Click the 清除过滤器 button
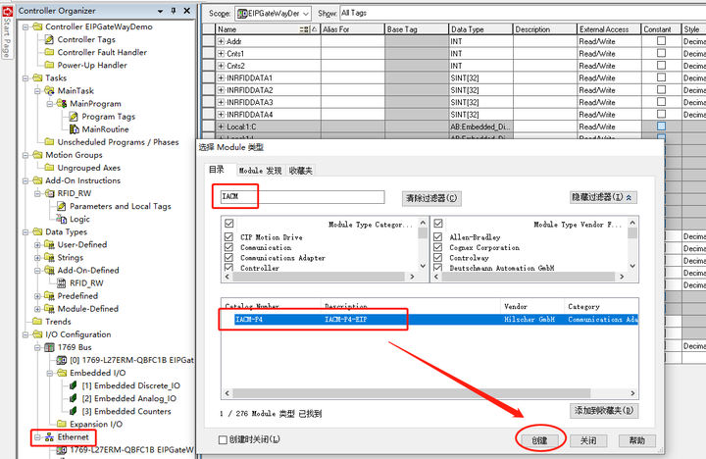 tap(431, 198)
